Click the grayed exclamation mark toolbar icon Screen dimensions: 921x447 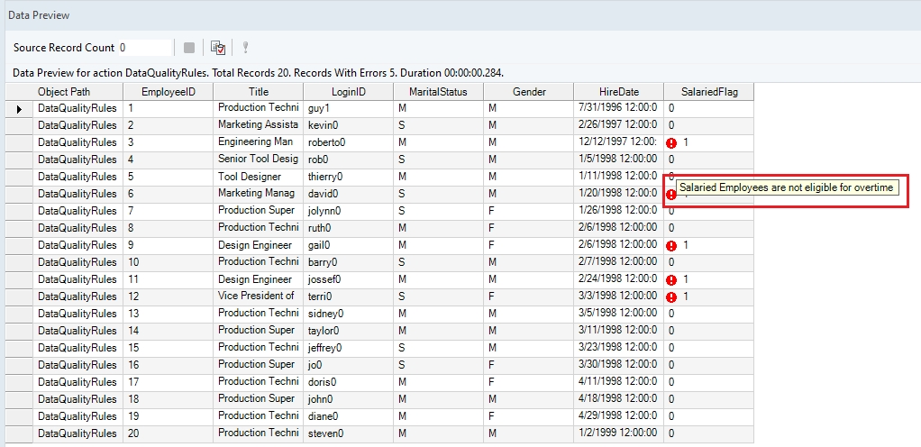(x=244, y=48)
